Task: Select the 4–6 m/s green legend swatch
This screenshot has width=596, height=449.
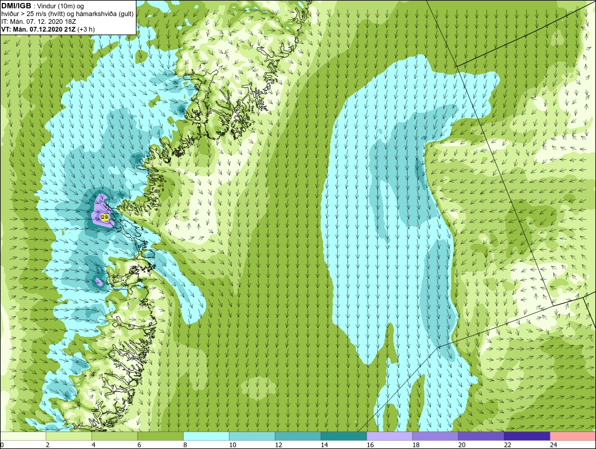Action: pos(114,436)
